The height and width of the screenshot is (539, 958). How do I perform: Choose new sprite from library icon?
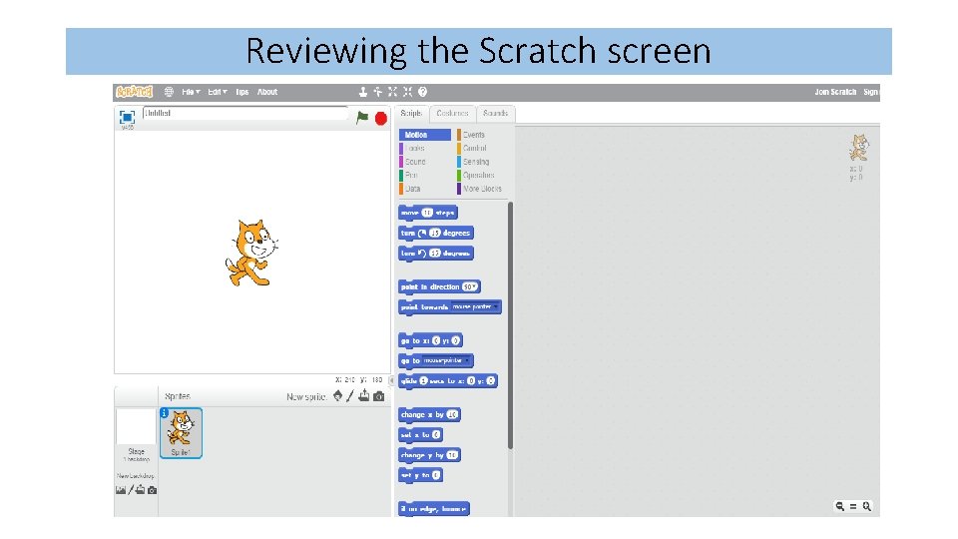(338, 396)
